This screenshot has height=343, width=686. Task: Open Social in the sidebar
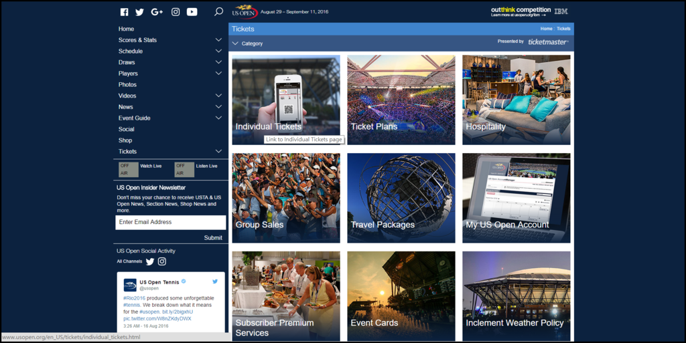(126, 129)
